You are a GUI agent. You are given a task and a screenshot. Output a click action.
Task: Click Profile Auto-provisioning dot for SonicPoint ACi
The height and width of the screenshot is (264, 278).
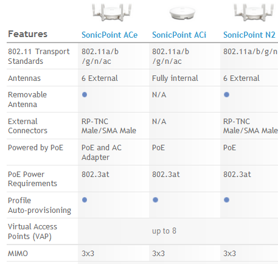click(x=155, y=200)
